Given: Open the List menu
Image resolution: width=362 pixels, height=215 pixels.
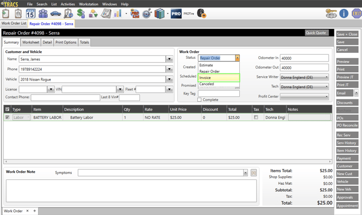Looking at the screenshot, I should [54, 4].
